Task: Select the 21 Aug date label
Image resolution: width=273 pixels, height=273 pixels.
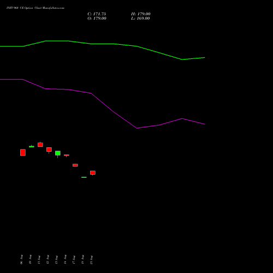Action: click(x=91, y=259)
